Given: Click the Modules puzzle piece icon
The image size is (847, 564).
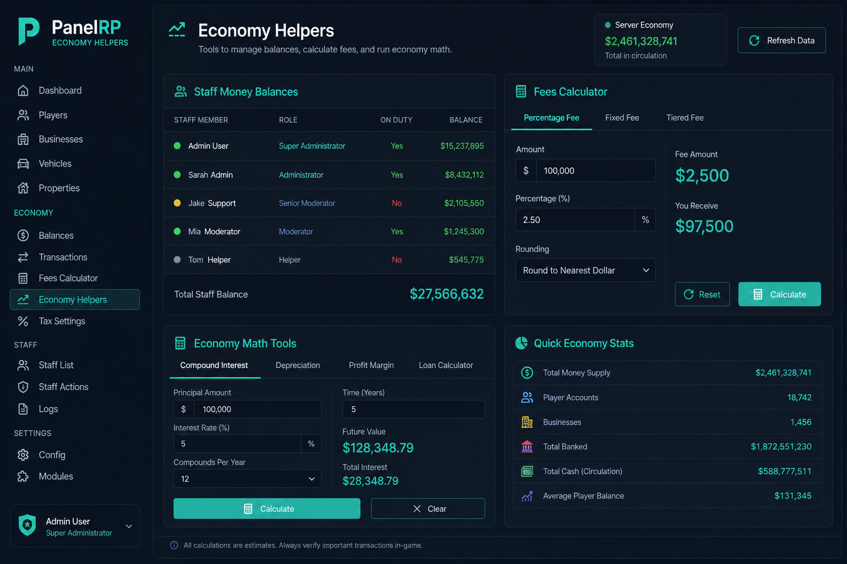Looking at the screenshot, I should tap(23, 476).
